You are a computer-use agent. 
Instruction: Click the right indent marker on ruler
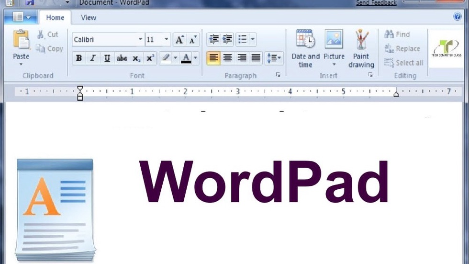(396, 94)
